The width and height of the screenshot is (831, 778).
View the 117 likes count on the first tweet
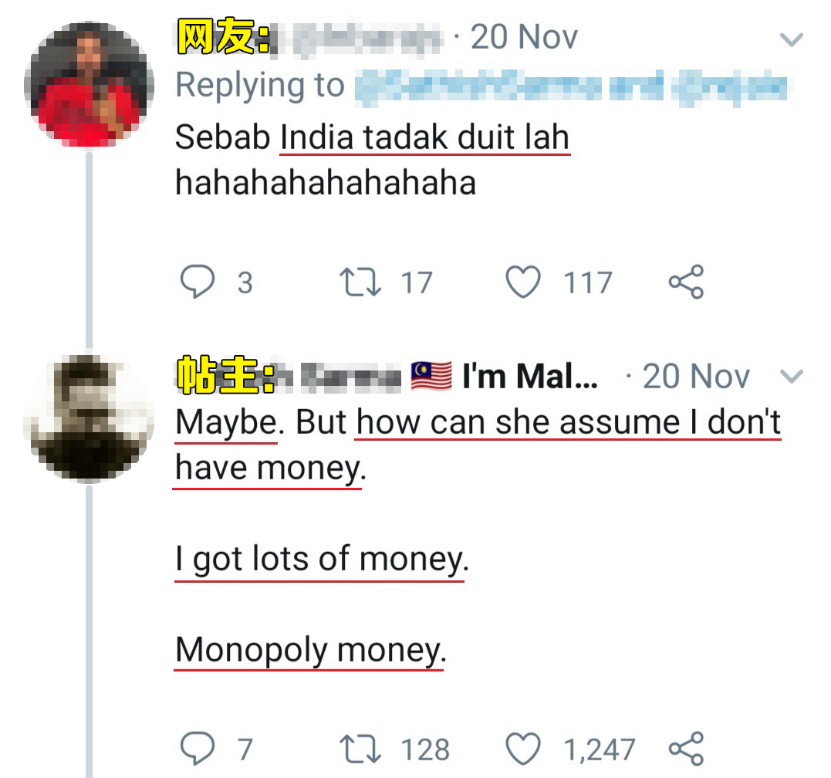(x=588, y=282)
